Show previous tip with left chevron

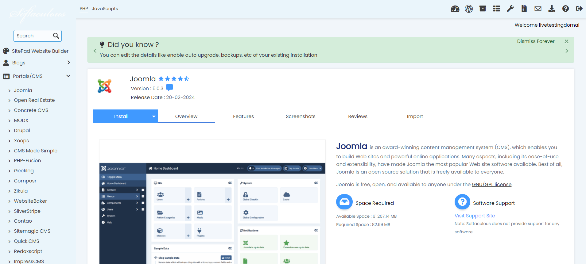(95, 51)
